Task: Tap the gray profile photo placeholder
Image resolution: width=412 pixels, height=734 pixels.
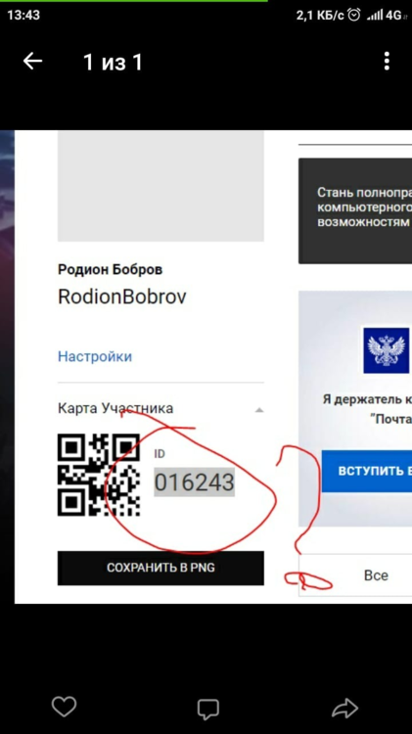Action: pos(160,186)
